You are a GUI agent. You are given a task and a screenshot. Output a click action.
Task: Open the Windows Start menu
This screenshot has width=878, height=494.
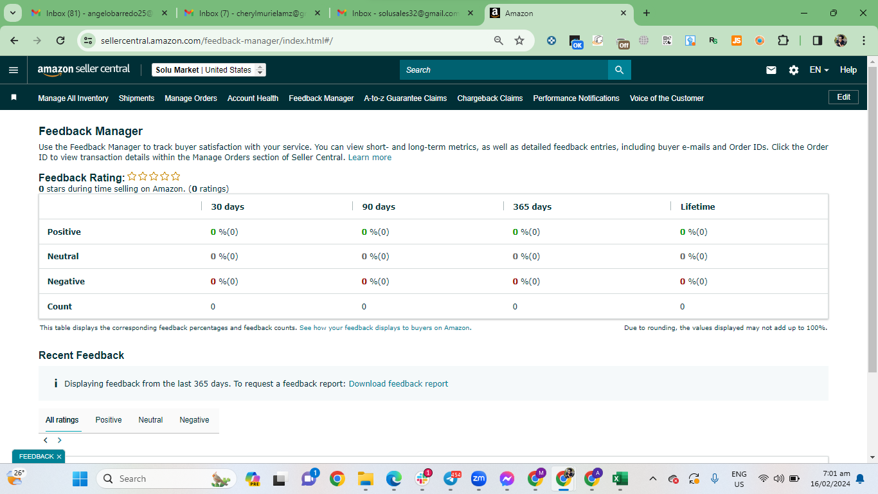(80, 479)
